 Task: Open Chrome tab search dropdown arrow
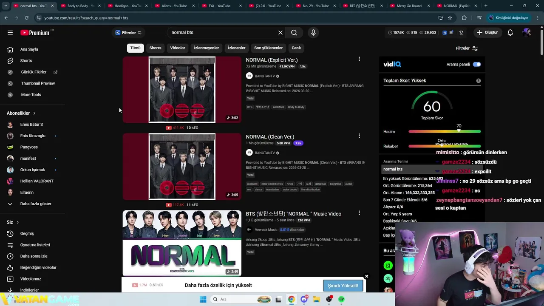6,6
